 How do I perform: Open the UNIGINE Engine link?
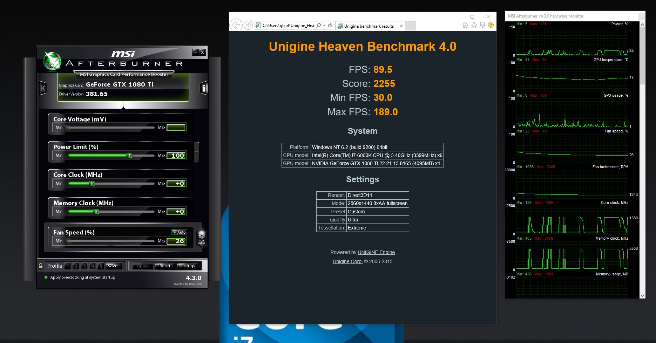coord(376,252)
